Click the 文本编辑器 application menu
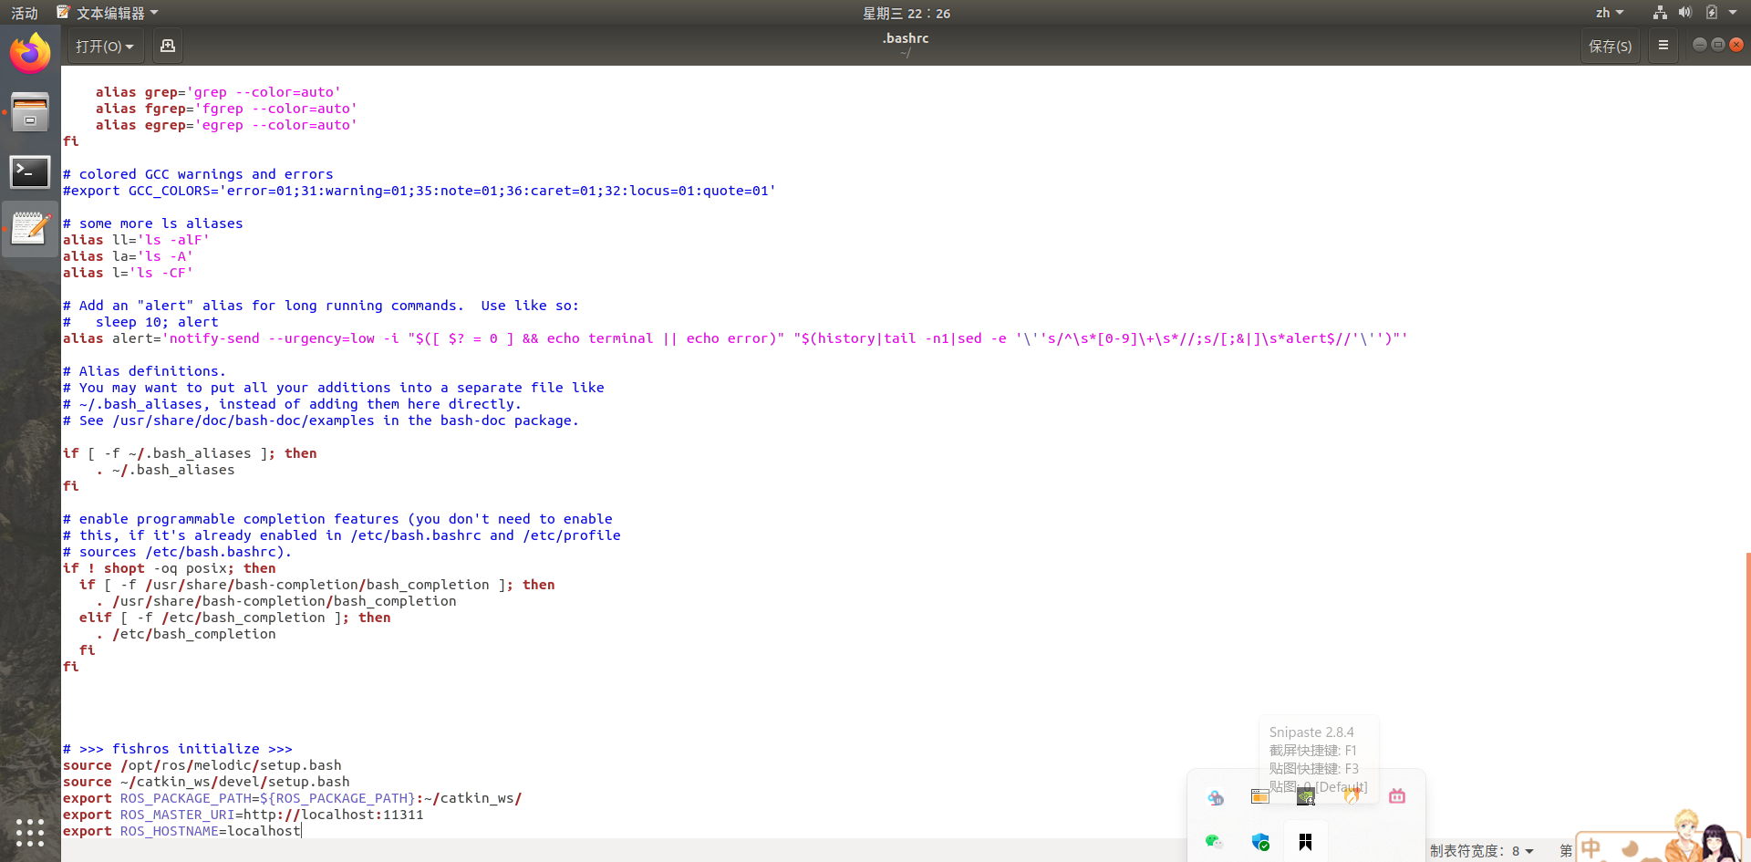 click(103, 12)
